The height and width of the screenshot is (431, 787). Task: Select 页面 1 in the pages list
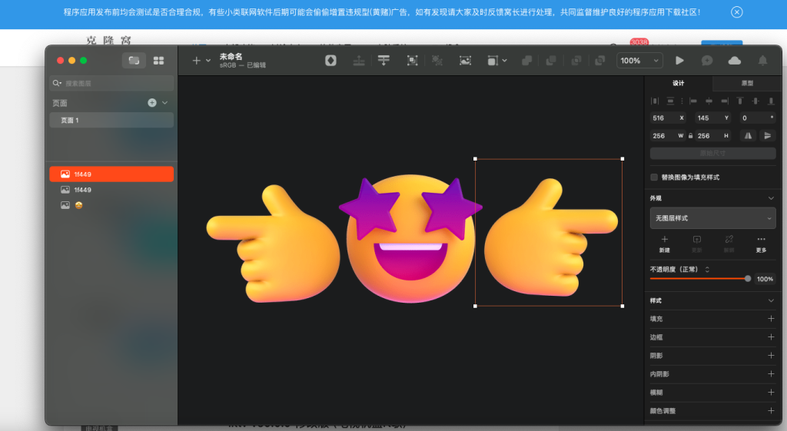click(111, 121)
